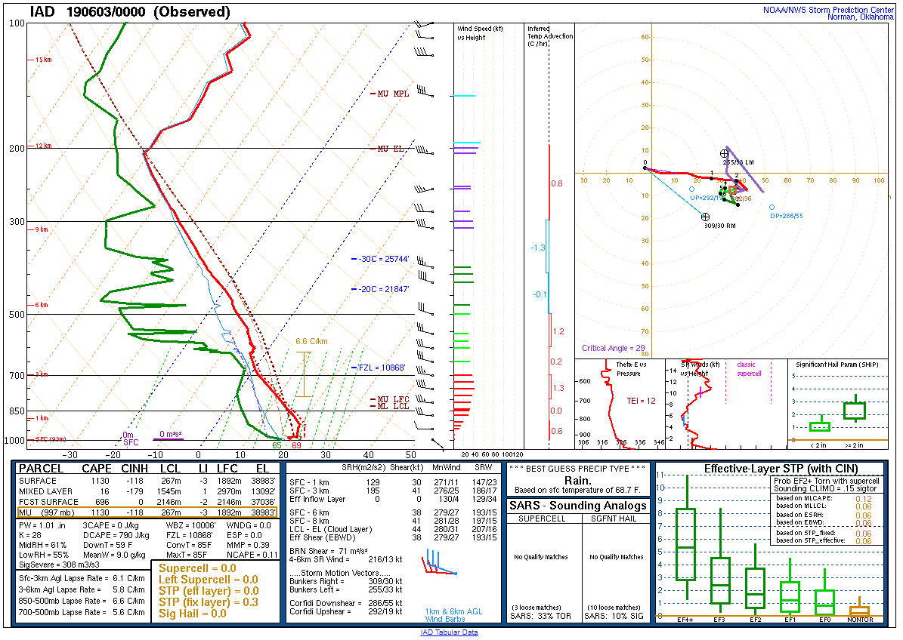Viewport: 903px width, 640px height.
Task: Click the SARS - Sounding Analogs heading
Action: (577, 506)
